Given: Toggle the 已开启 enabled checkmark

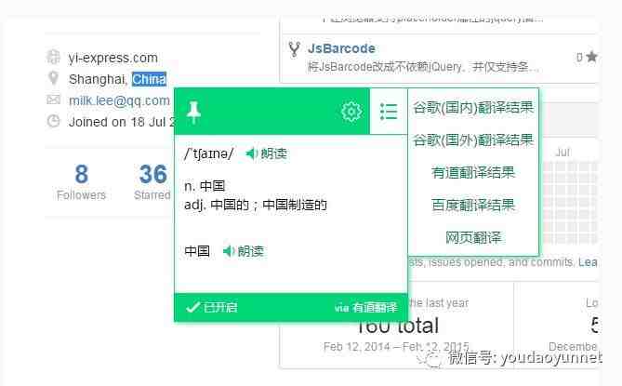Looking at the screenshot, I should coord(211,308).
